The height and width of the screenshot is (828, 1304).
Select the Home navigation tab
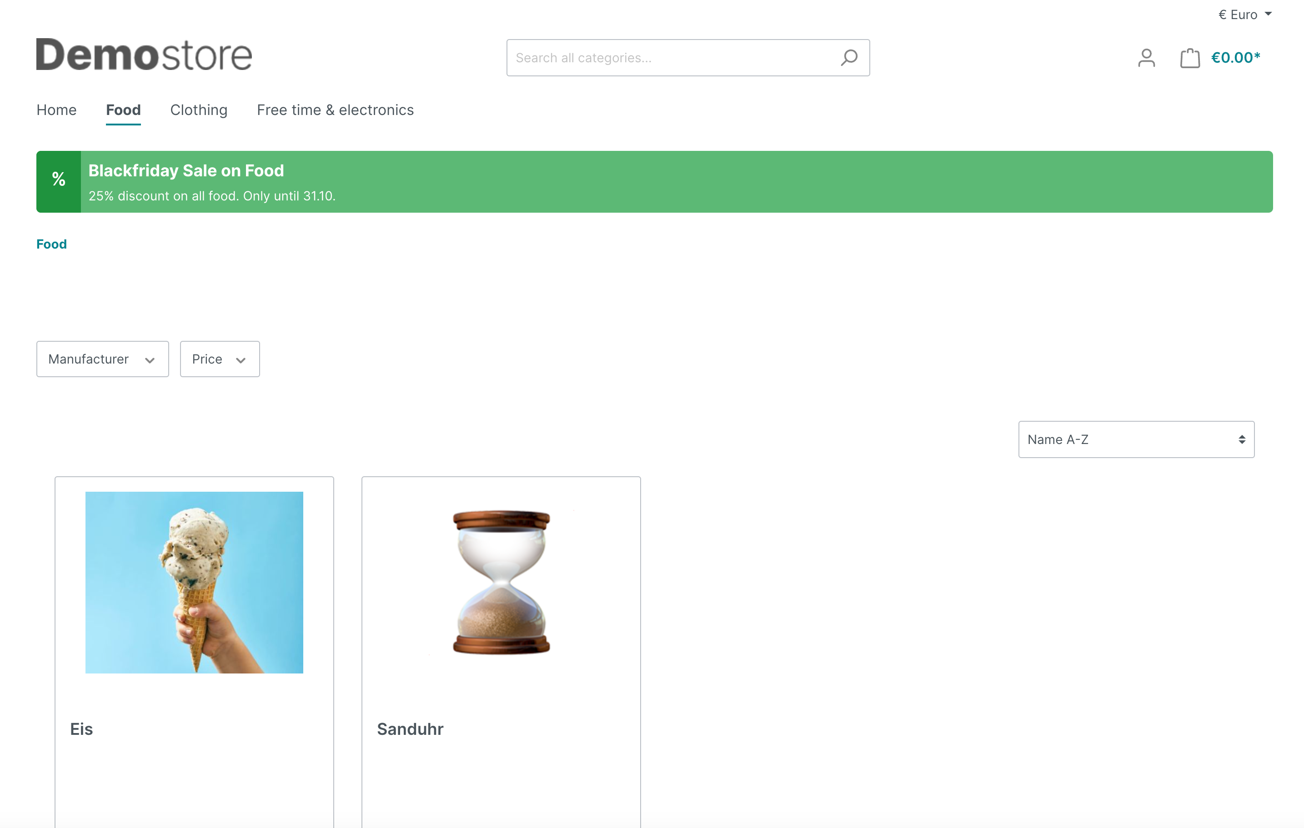click(56, 109)
